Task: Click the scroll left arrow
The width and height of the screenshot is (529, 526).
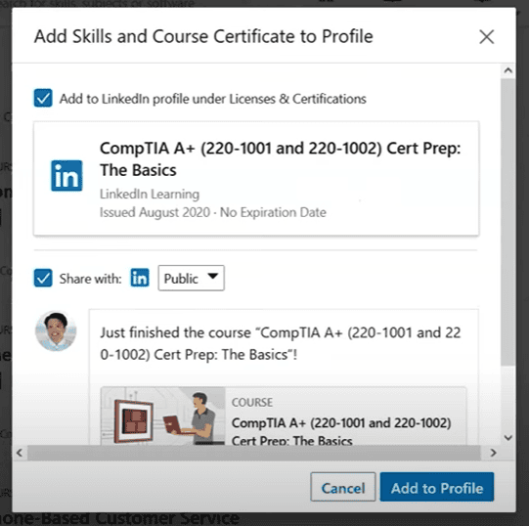Action: point(20,453)
